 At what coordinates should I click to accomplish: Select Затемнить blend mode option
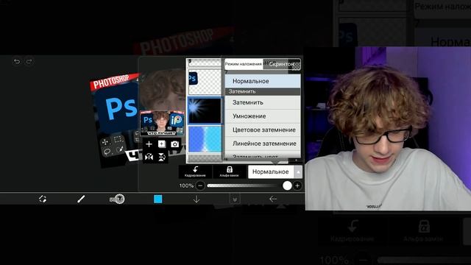(263, 102)
